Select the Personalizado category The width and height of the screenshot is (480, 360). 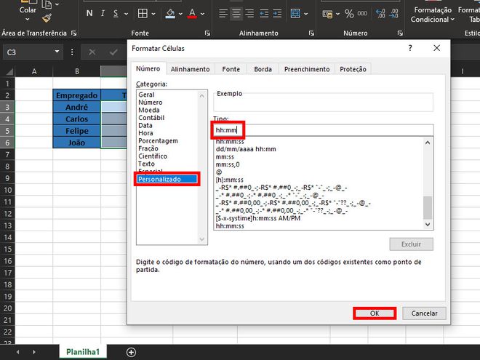coord(167,180)
